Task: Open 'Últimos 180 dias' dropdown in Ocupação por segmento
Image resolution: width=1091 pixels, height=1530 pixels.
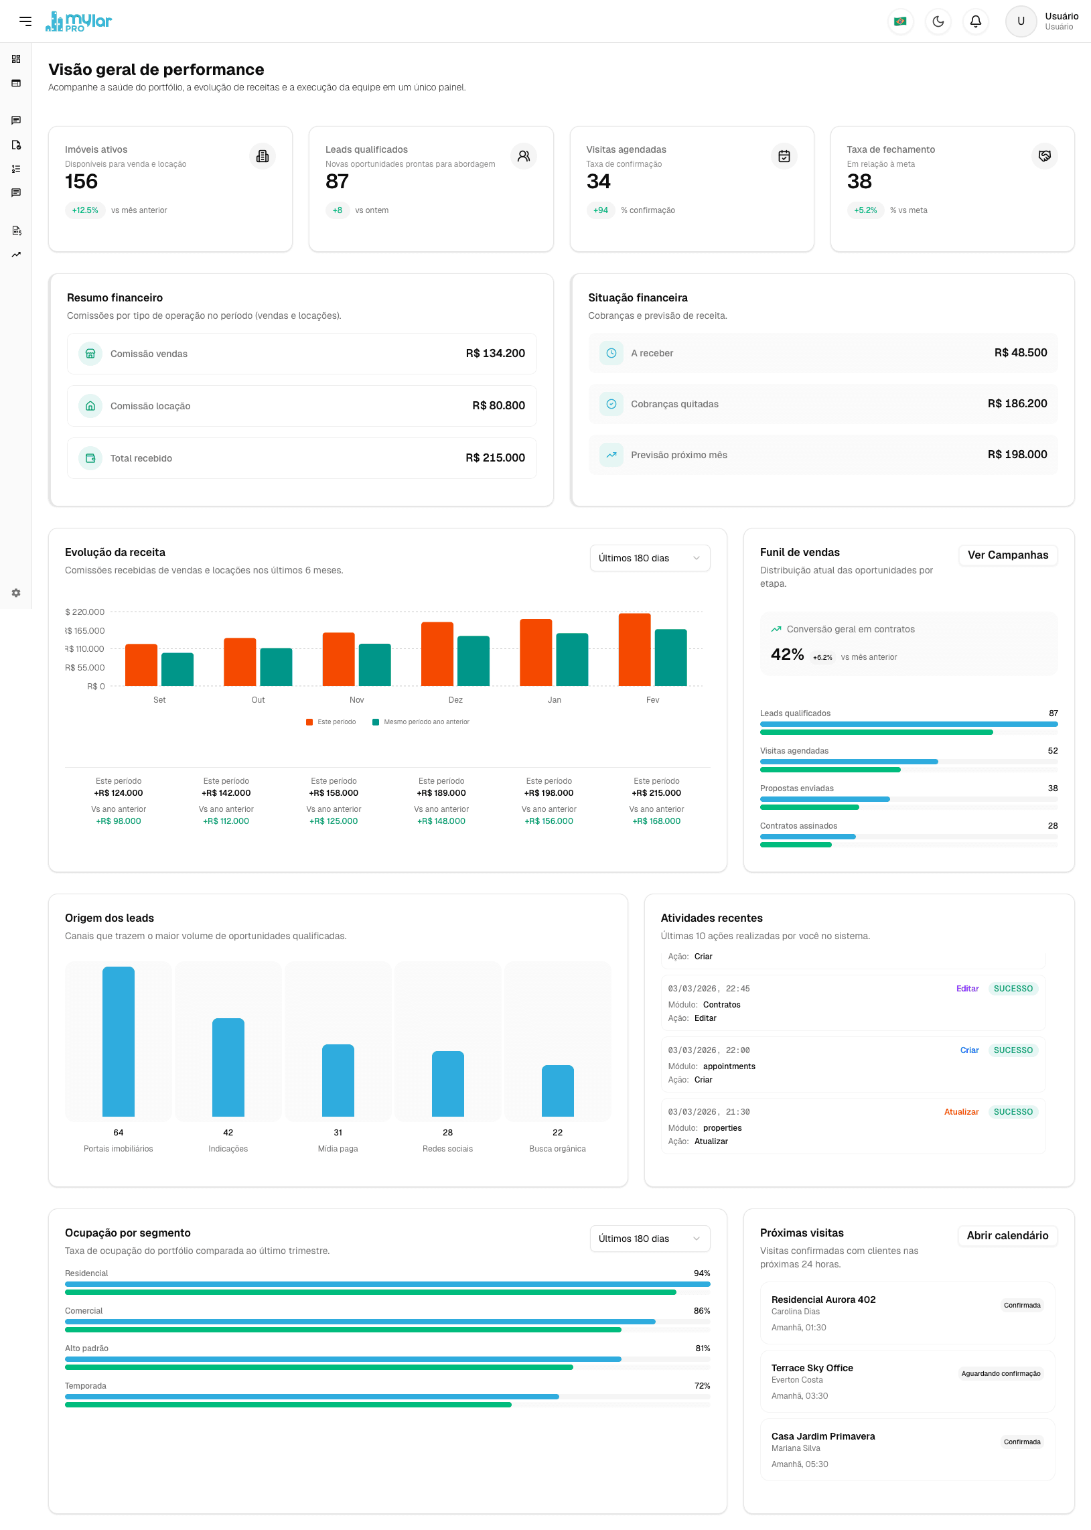Action: tap(649, 1239)
